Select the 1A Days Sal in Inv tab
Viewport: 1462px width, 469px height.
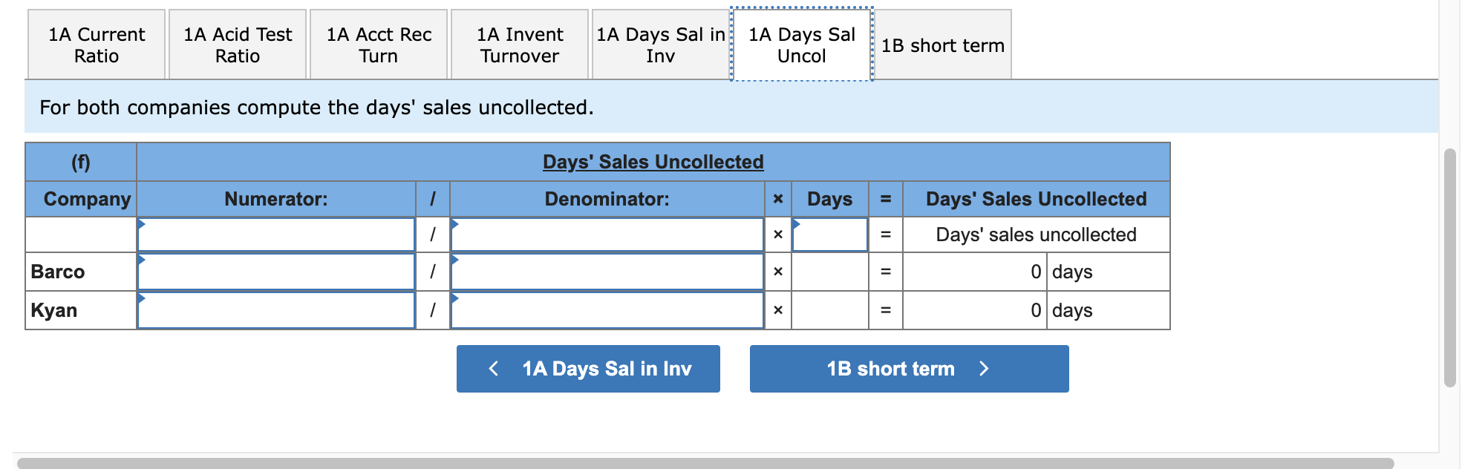[x=659, y=45]
